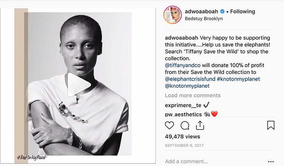
Task: Click adwoaaboah username in the header
Action: (201, 12)
